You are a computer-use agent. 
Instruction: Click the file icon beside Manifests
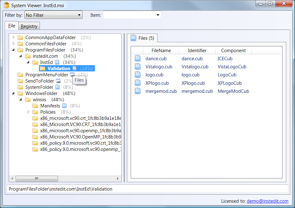[x=64, y=106]
